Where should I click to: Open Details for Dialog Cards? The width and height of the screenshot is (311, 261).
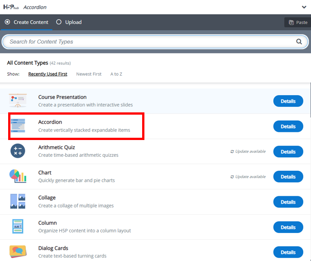288,252
